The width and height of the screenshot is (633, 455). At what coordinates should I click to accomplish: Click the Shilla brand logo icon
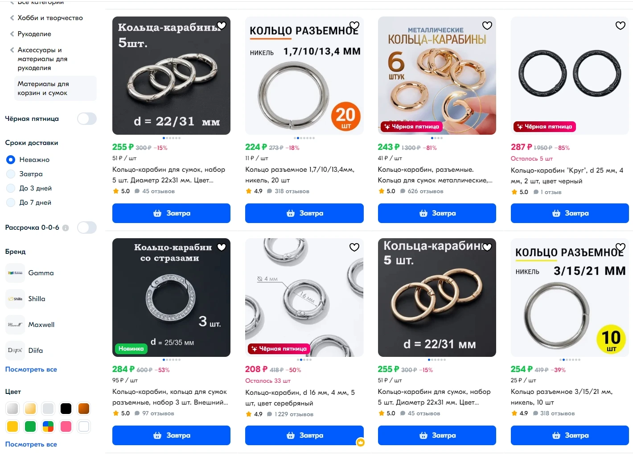pos(15,299)
